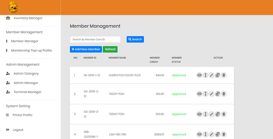Viewport: 273px width, 139px height.
Task: Click the chef logo in the header
Action: point(14,7)
